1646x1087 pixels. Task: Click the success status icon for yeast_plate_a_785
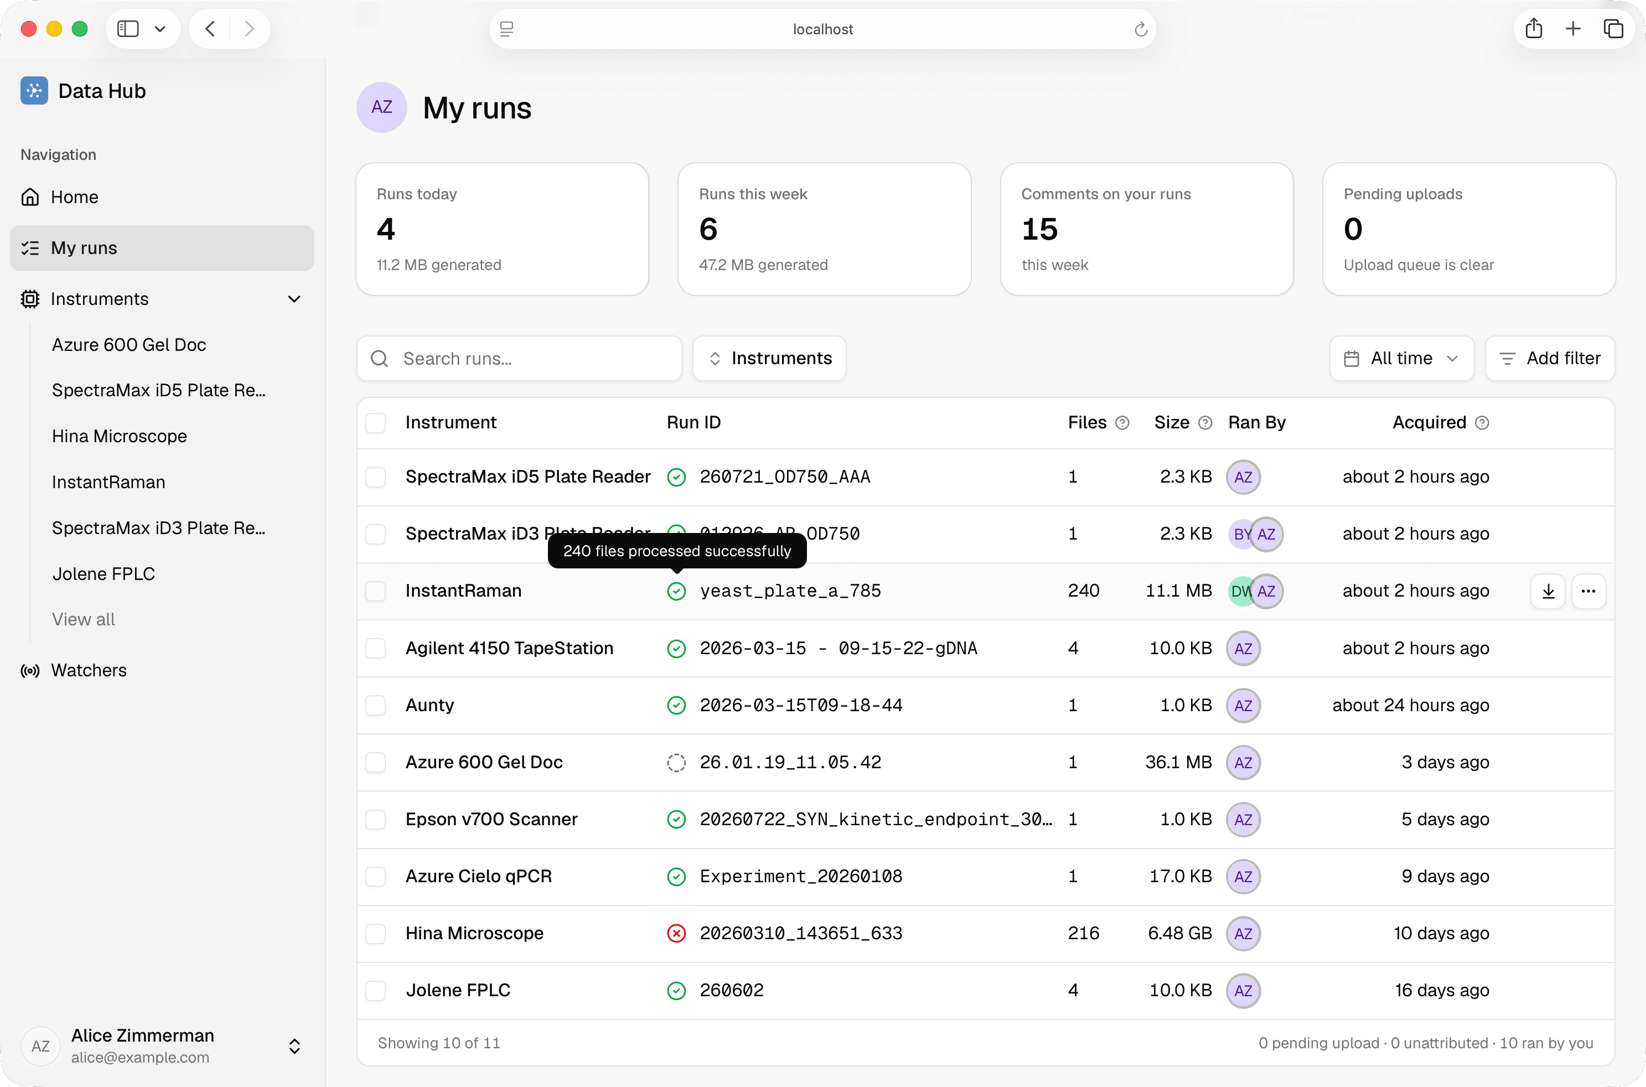coord(676,591)
